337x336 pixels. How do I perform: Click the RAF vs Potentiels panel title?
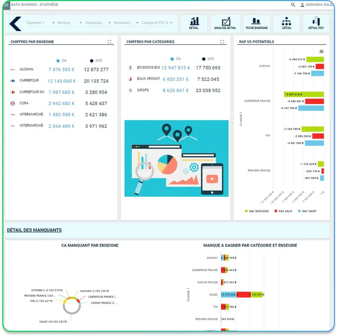(x=256, y=41)
